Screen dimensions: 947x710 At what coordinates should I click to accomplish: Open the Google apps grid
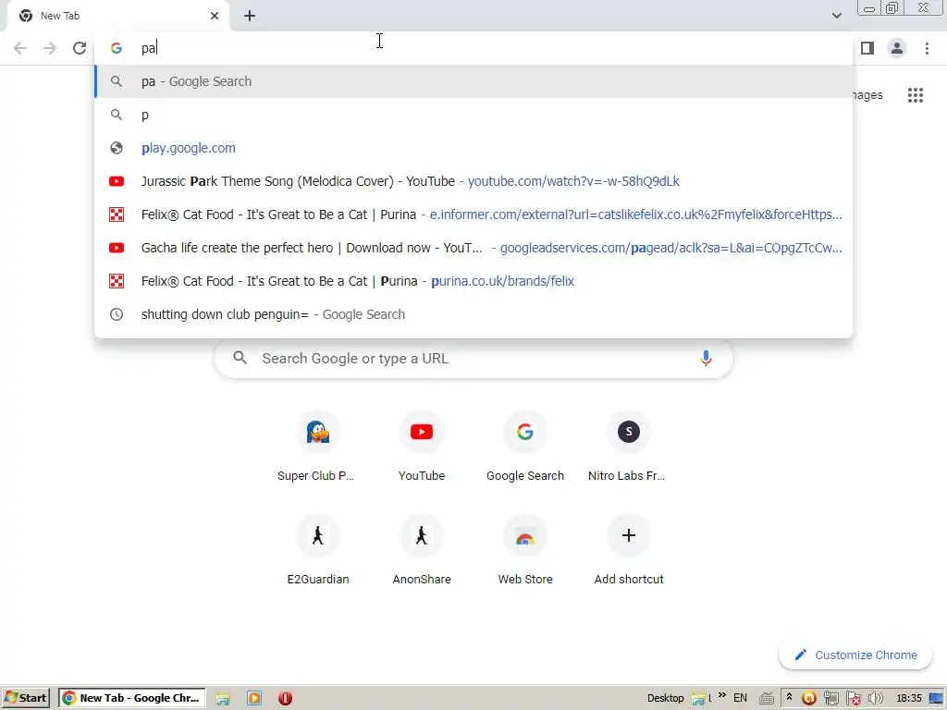(916, 95)
